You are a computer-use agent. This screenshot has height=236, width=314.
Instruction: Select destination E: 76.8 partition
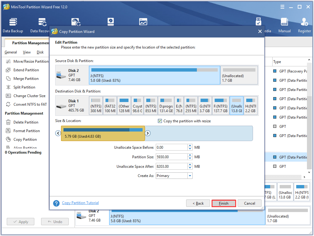pos(179,105)
